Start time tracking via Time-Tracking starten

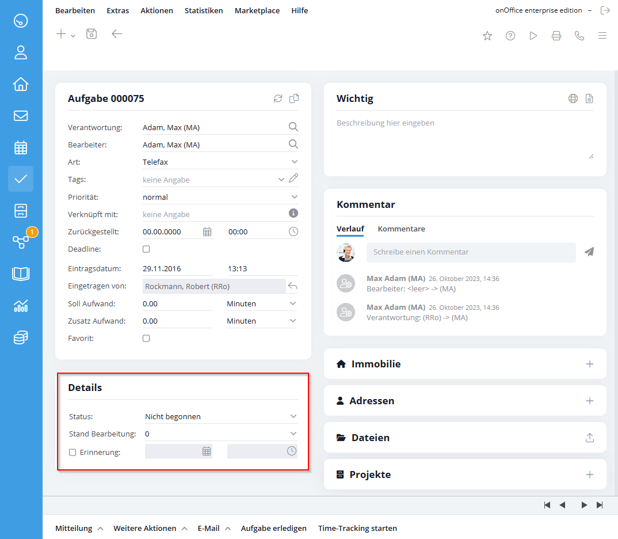(x=357, y=528)
